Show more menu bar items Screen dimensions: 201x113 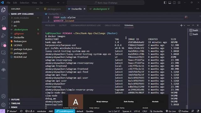pyautogui.click(x=47, y=3)
